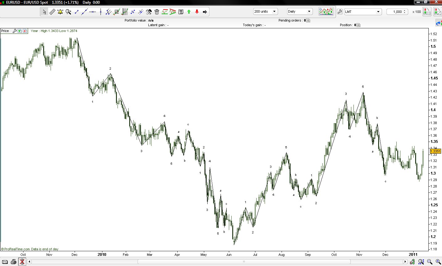This screenshot has height=266, width=442.
Task: Expand the Daily timeframe dropdown
Action: (299, 11)
